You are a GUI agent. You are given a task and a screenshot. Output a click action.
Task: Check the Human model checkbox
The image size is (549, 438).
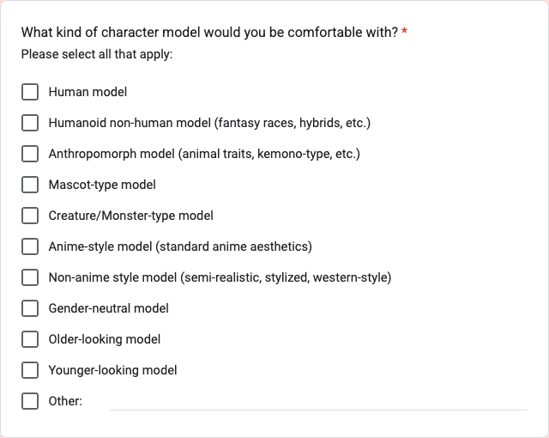pos(30,92)
